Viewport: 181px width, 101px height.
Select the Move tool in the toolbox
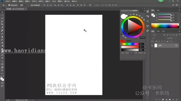(2, 12)
